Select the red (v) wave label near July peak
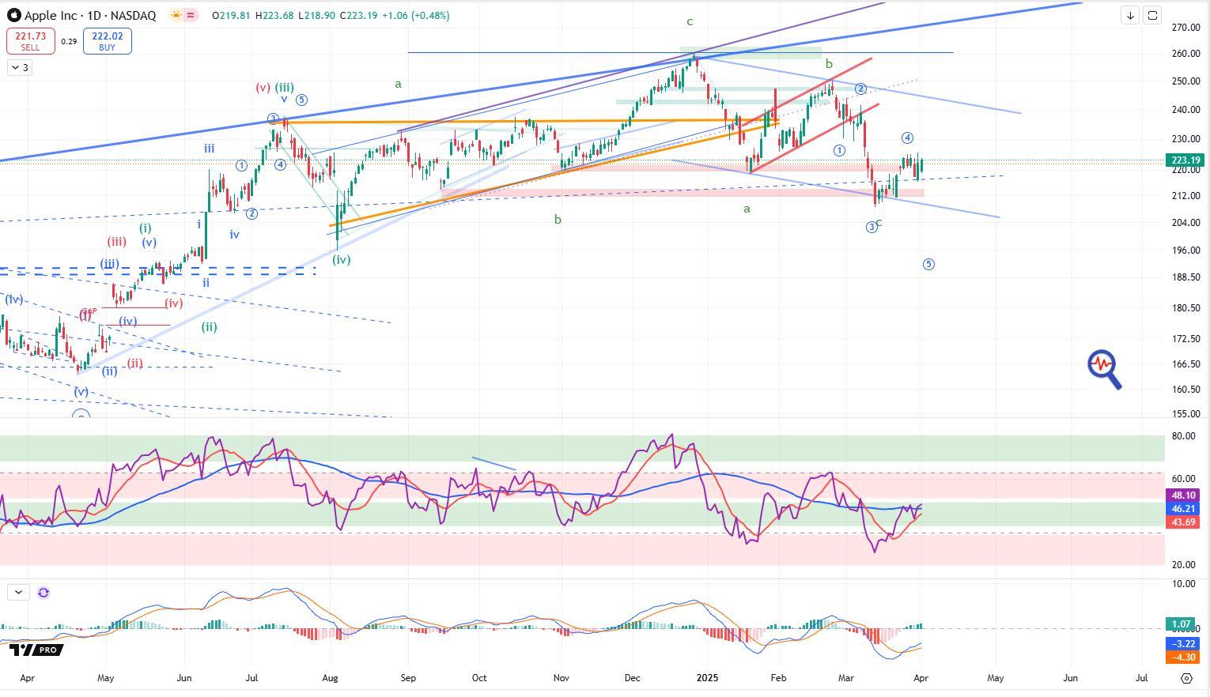The width and height of the screenshot is (1210, 697). coord(263,88)
